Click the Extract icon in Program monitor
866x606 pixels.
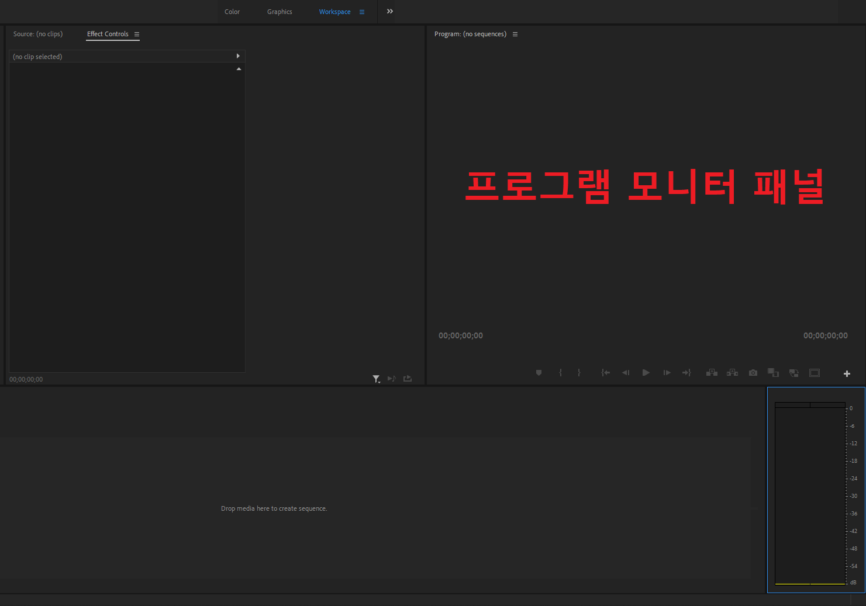point(732,372)
